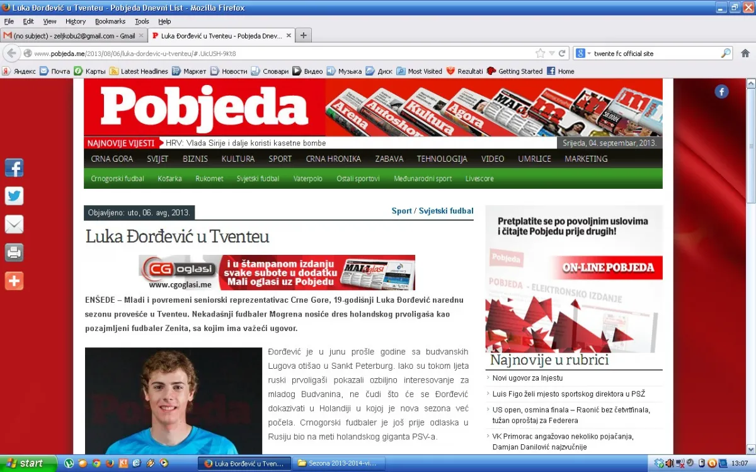Open the Help menu
The image size is (756, 472).
(x=164, y=21)
